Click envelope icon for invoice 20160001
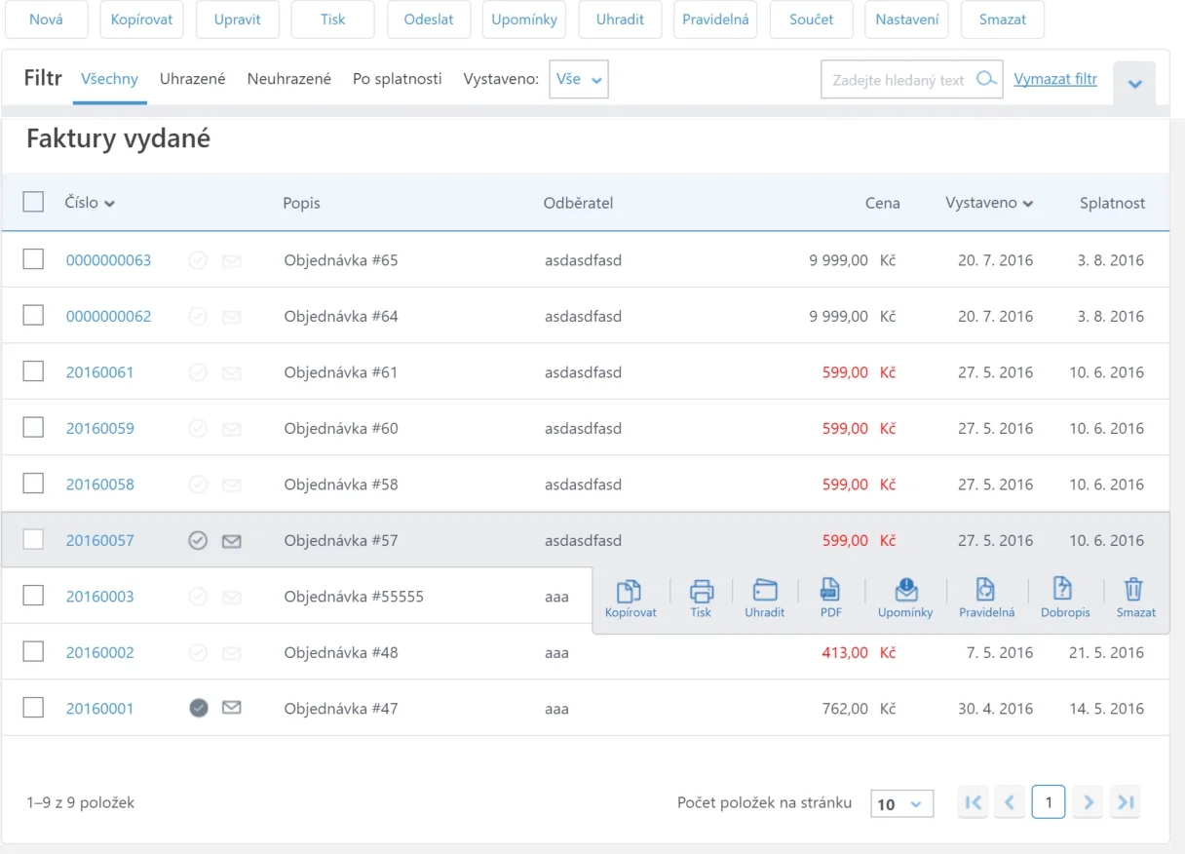This screenshot has width=1185, height=854. [231, 709]
